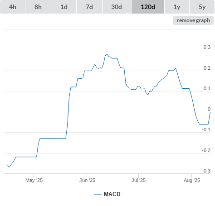Toggle the MACD legend entry

coord(112,194)
